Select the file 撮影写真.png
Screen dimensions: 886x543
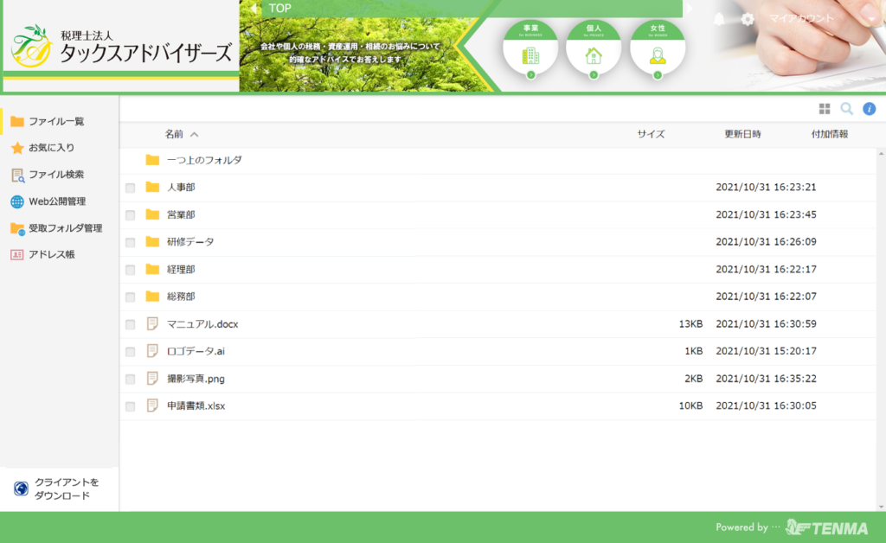coord(196,379)
